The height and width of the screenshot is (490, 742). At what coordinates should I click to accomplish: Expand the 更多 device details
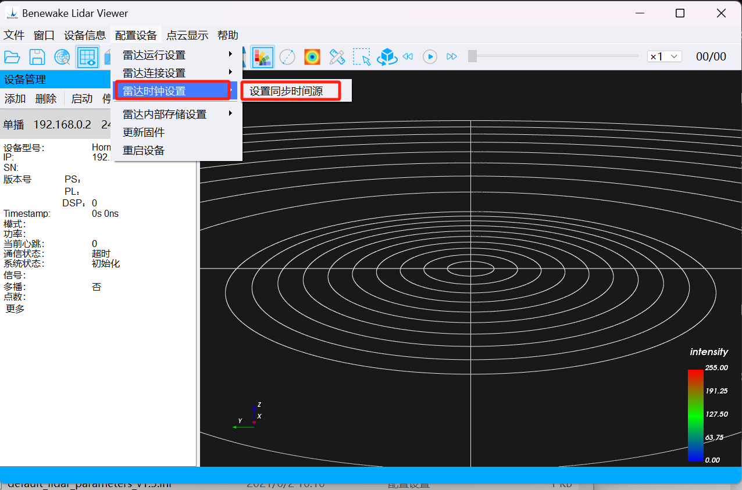(15, 309)
